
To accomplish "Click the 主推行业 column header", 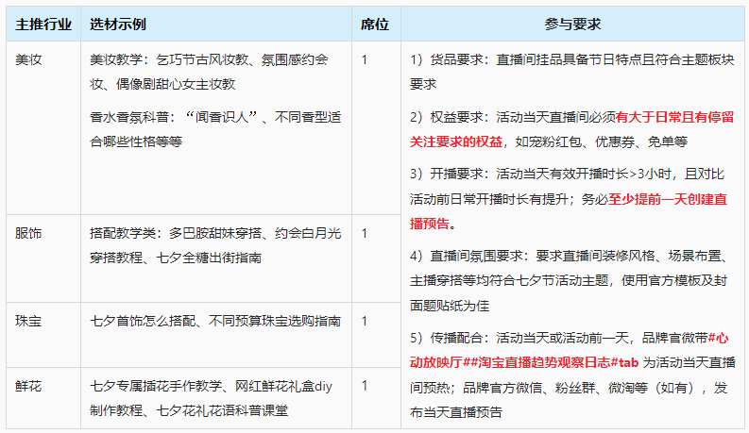I will tap(43, 24).
